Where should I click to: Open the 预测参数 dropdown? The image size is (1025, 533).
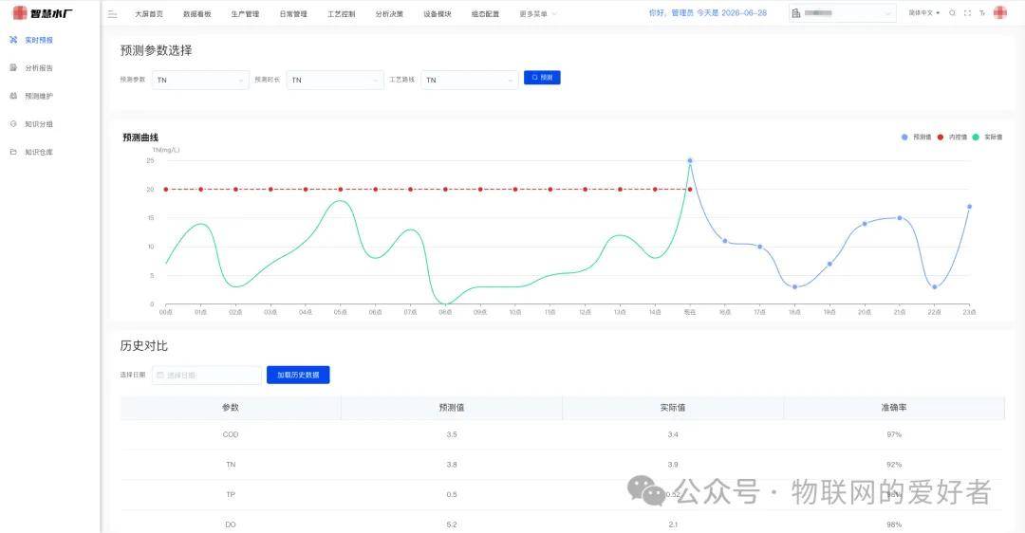(200, 80)
